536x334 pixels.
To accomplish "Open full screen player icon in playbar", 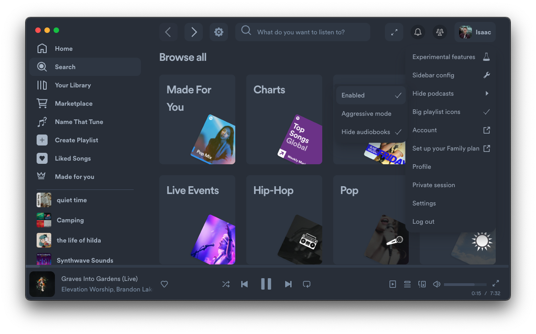I will point(496,283).
